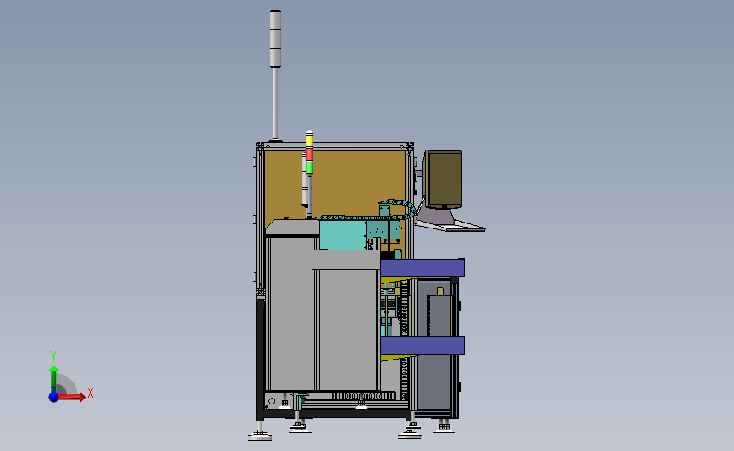The height and width of the screenshot is (451, 734).
Task: Select the tall gray cabinet panel on the left
Action: 291,313
